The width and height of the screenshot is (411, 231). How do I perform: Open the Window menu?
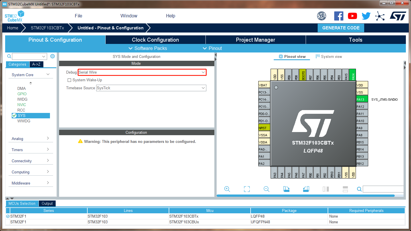(129, 16)
